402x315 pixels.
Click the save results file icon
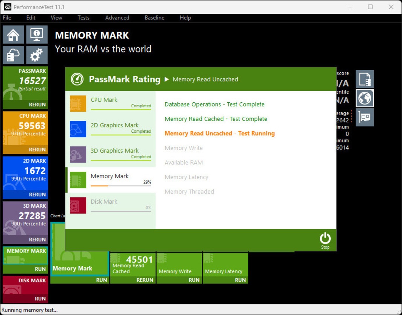click(x=365, y=79)
